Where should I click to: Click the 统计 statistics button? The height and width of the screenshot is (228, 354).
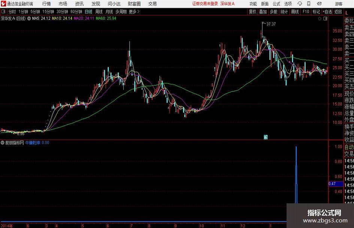284,12
